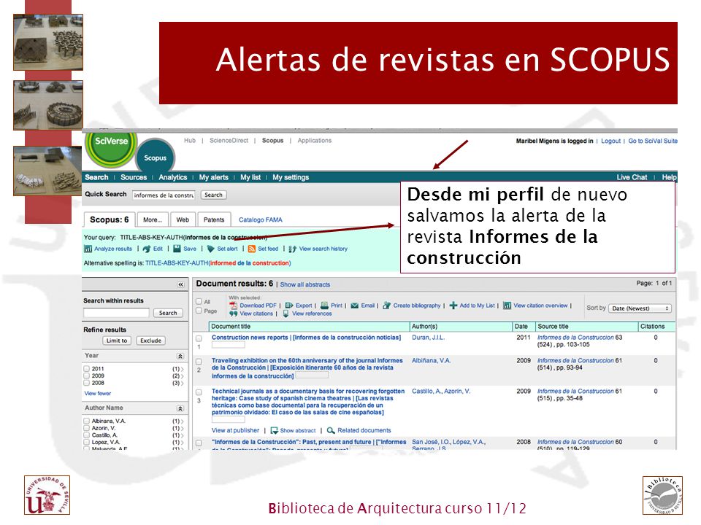This screenshot has width=701, height=525.
Task: Click the View at publisher link
Action: [x=235, y=430]
